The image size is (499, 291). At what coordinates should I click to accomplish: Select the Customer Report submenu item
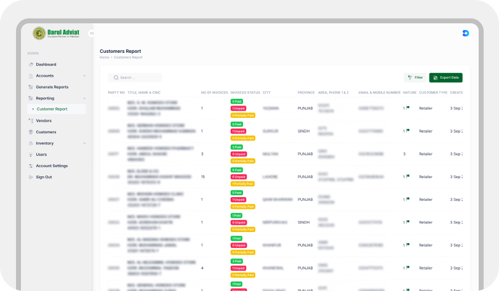tap(57, 109)
